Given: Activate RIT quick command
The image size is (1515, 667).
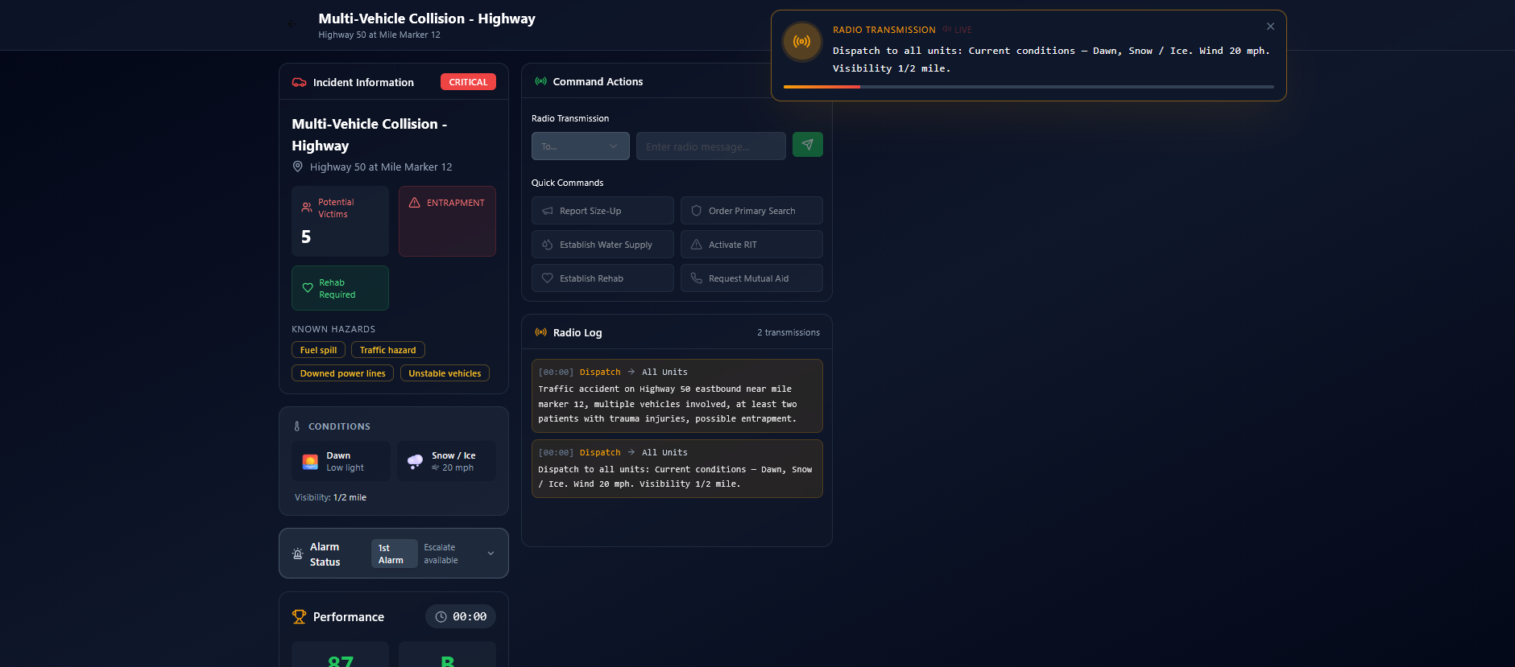Looking at the screenshot, I should 751,245.
